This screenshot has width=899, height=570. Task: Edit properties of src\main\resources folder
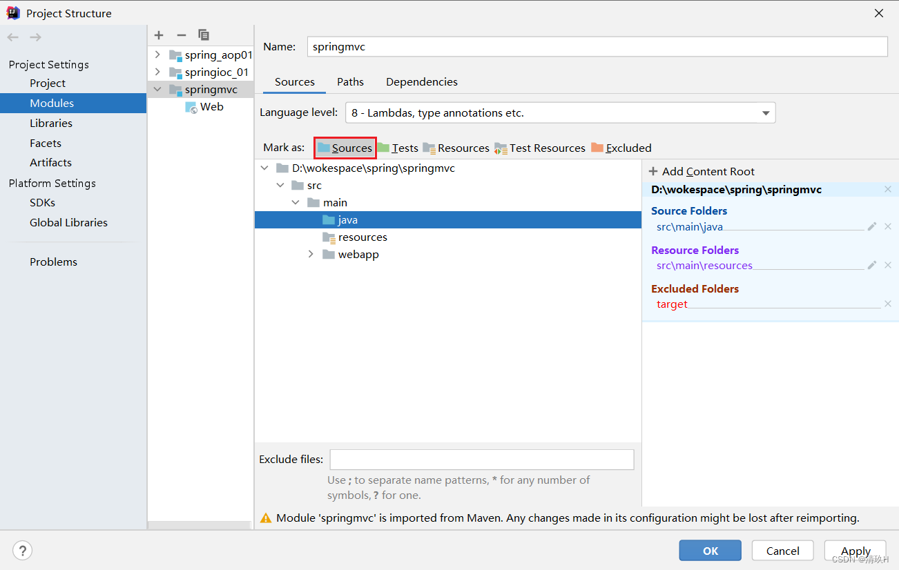(x=872, y=265)
